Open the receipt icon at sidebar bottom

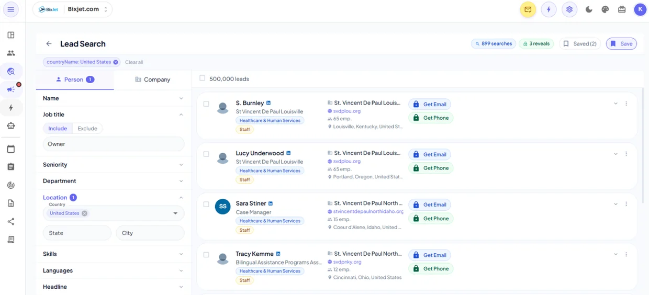click(11, 240)
